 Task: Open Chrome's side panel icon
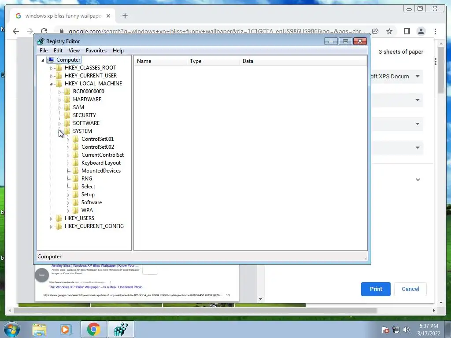[x=407, y=31]
